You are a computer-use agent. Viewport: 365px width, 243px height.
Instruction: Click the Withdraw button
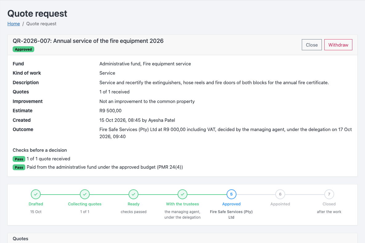[x=338, y=45]
